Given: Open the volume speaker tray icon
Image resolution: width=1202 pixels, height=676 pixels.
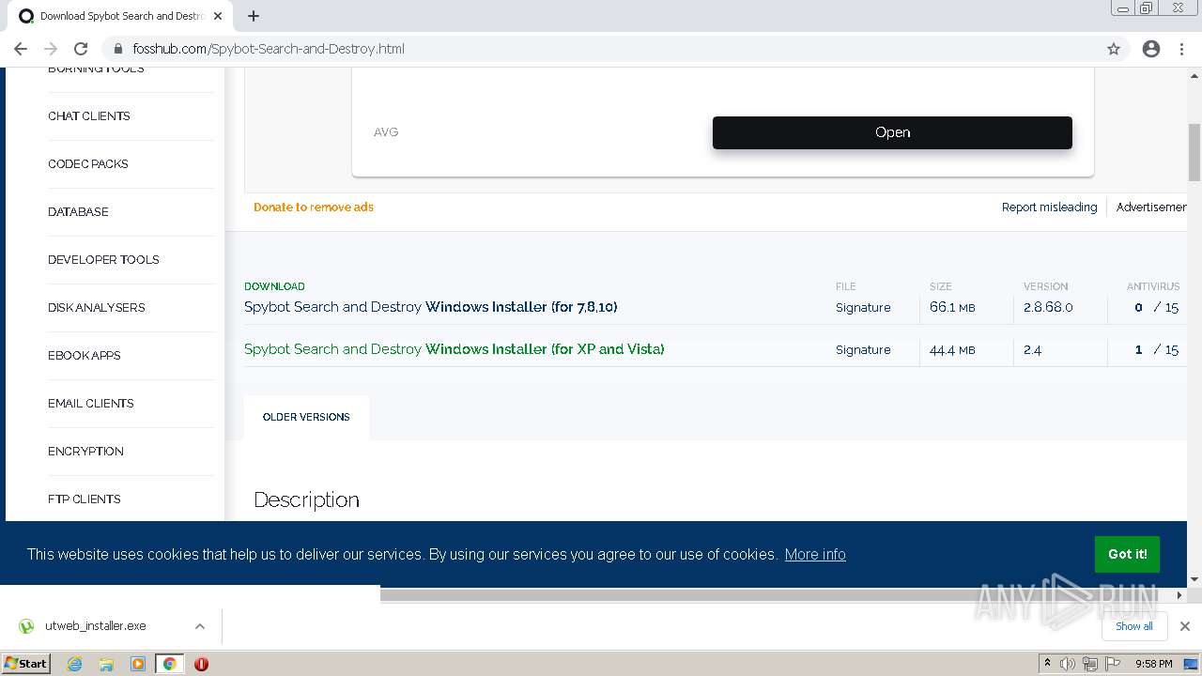Looking at the screenshot, I should (x=1068, y=664).
